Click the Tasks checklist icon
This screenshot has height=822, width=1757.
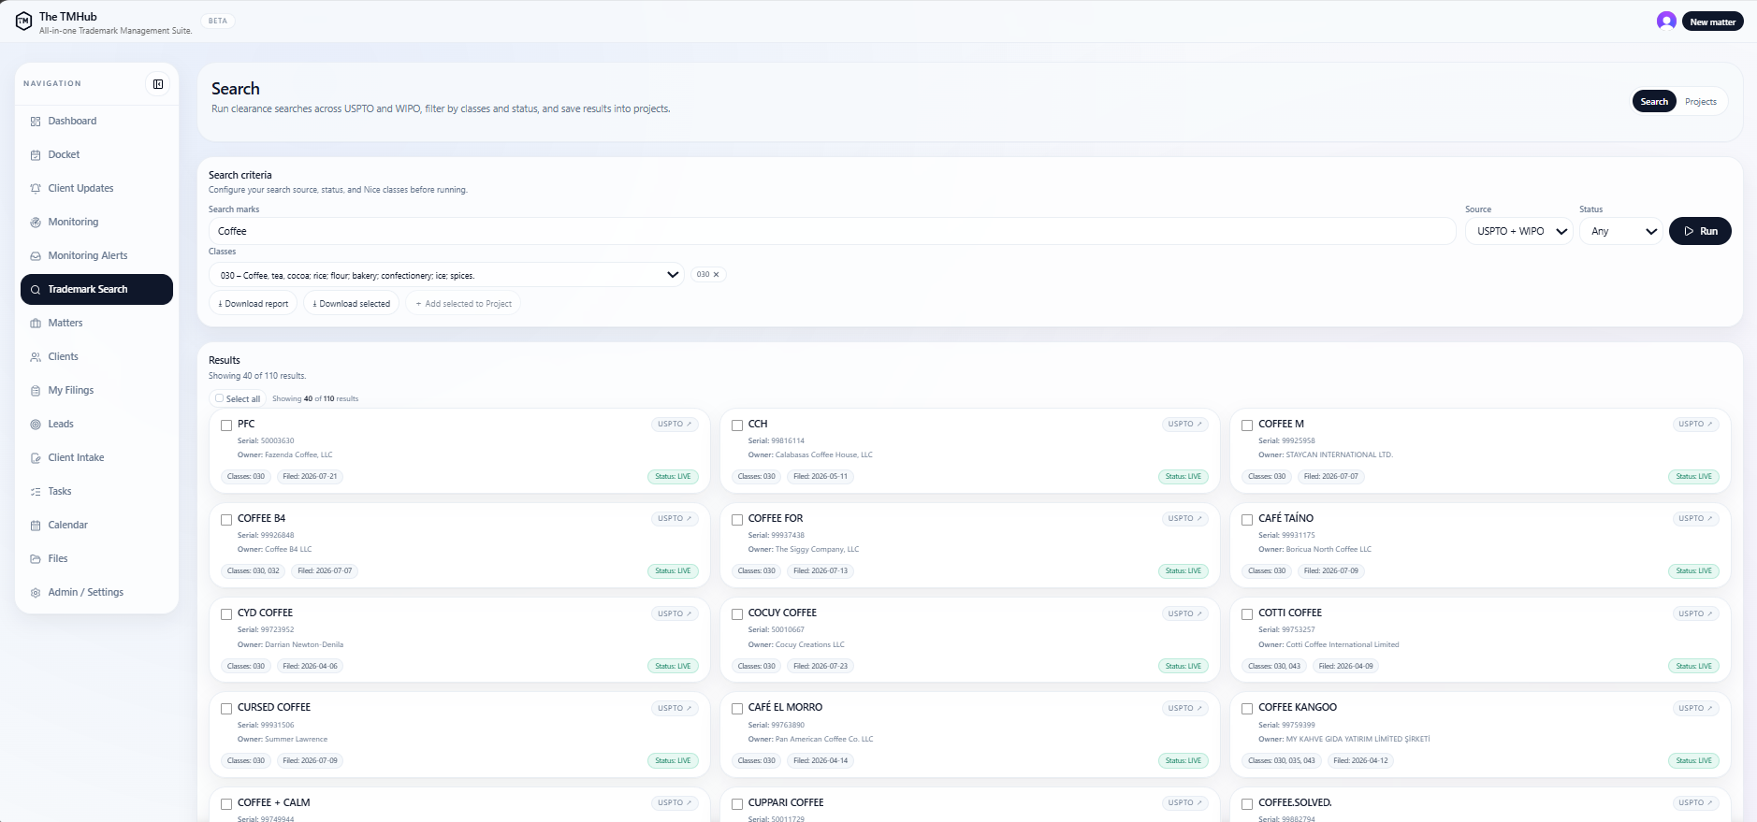[36, 492]
